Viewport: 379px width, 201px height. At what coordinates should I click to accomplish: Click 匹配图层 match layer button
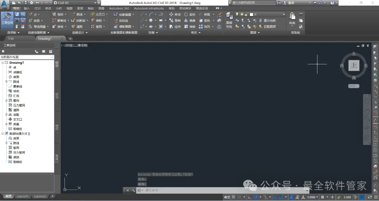(267, 27)
